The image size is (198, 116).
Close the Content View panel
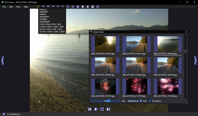(186, 32)
